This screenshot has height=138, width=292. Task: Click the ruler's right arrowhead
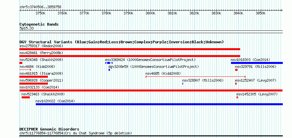tap(282, 10)
